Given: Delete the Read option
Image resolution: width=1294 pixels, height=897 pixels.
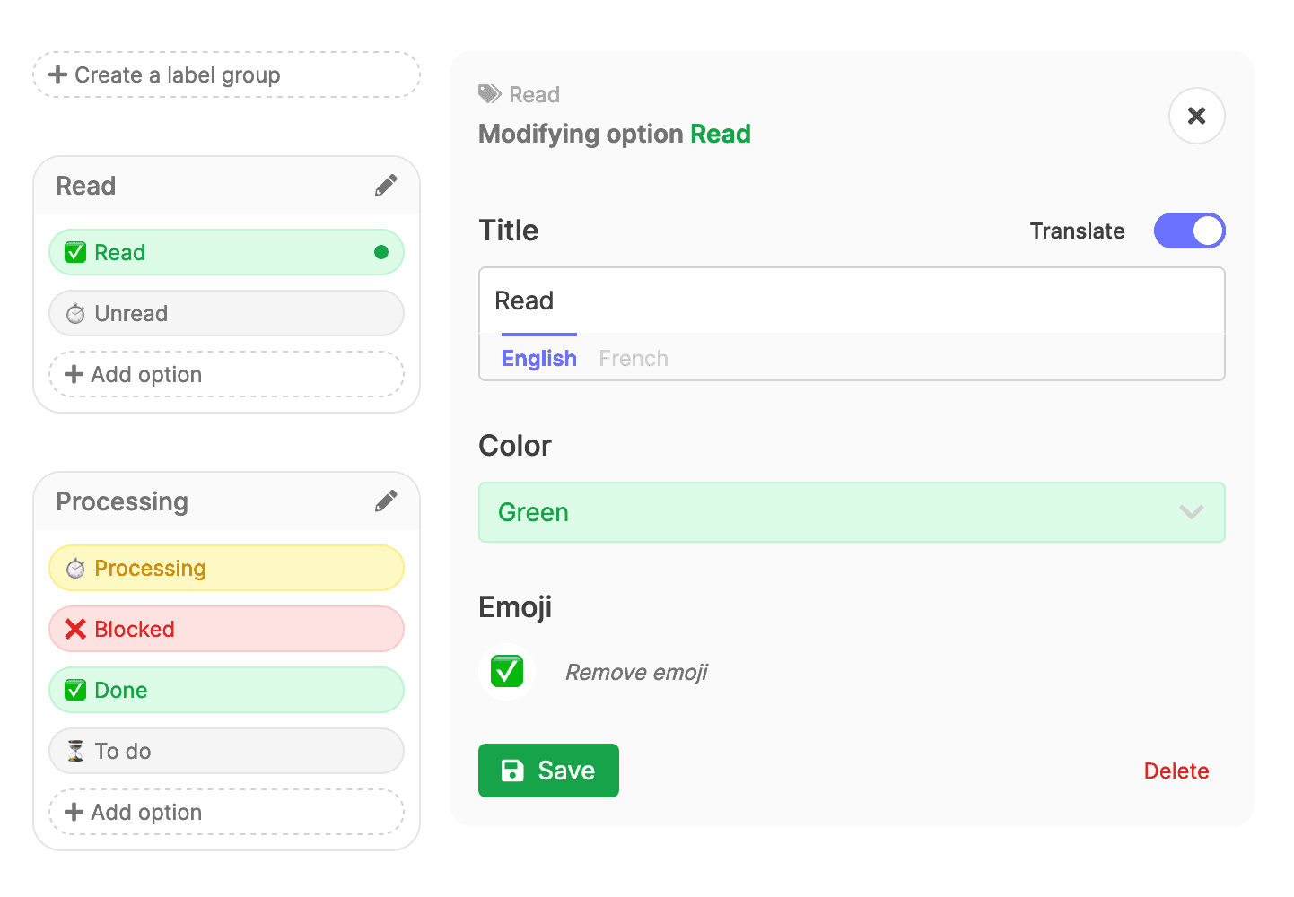Looking at the screenshot, I should (x=1176, y=771).
